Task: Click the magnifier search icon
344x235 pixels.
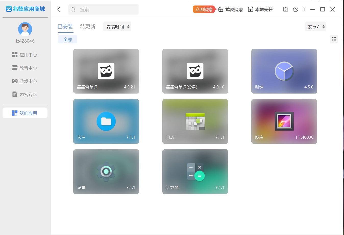Action: (73, 10)
